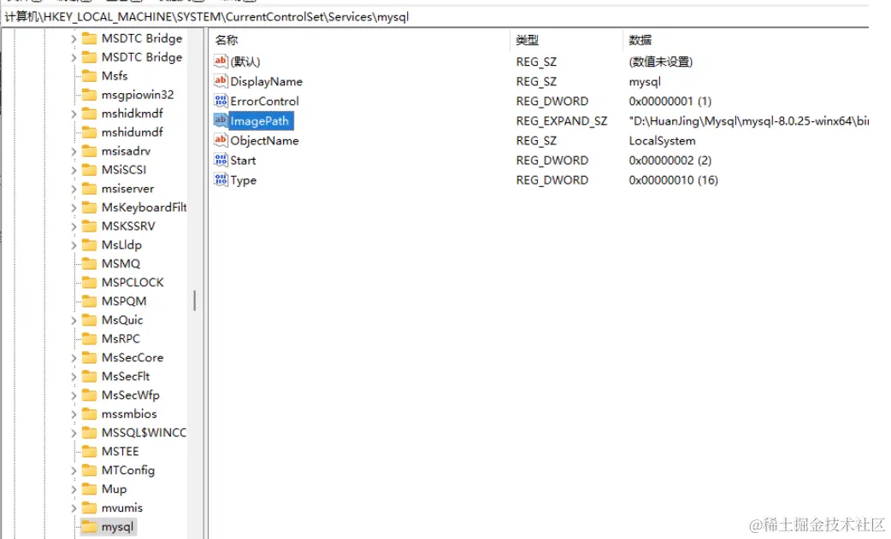Image resolution: width=891 pixels, height=539 pixels.
Task: Select the mssmbios tree label
Action: [129, 413]
